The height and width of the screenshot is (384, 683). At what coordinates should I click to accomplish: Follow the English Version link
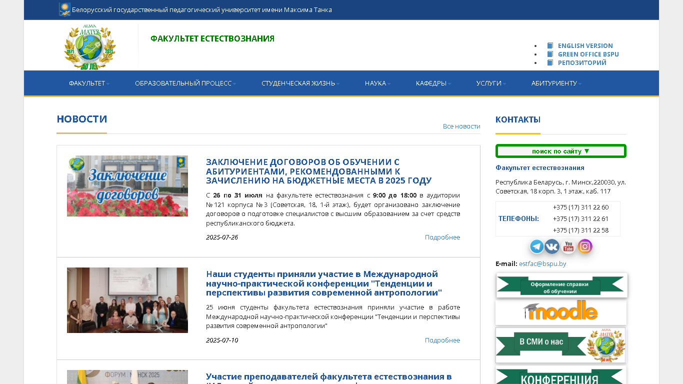585,45
